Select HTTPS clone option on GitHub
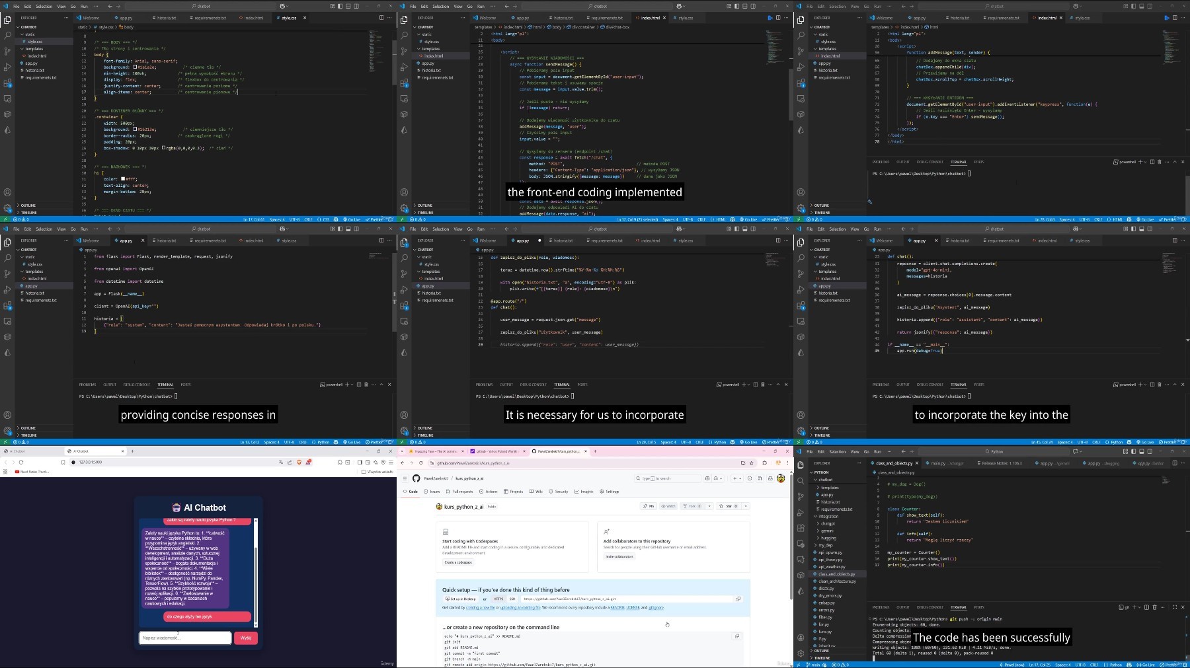 (498, 599)
